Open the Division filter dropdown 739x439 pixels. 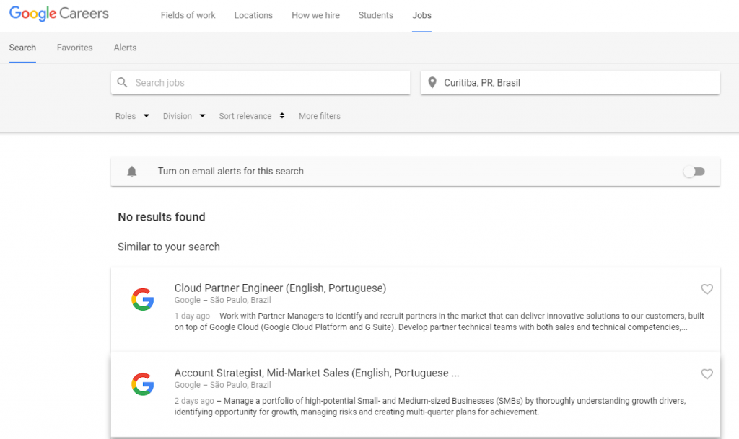click(184, 116)
